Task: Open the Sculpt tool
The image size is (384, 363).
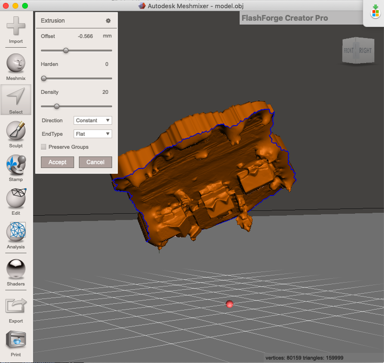Action: point(16,134)
